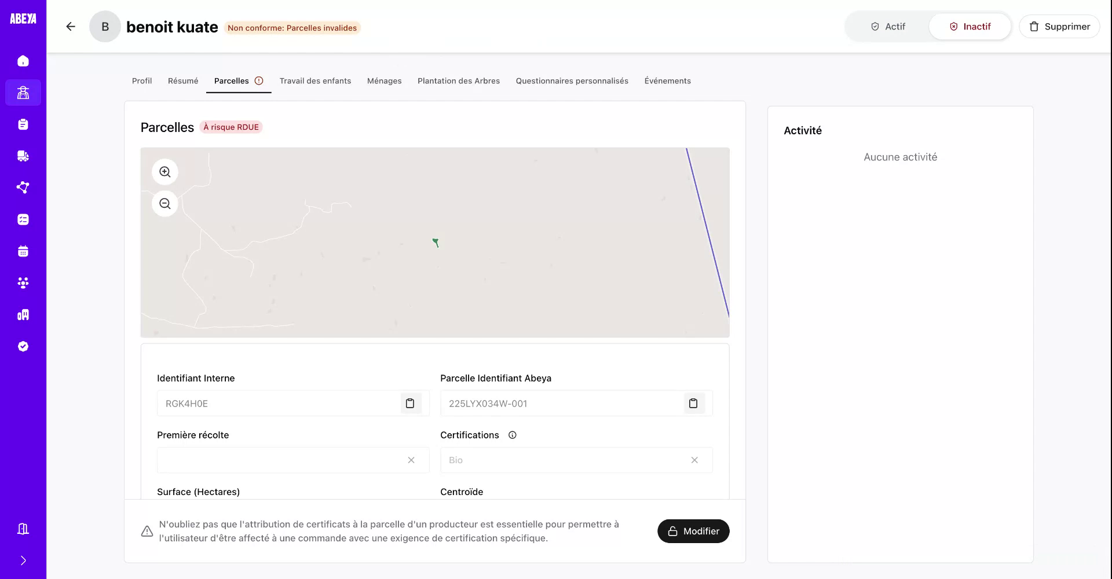This screenshot has width=1112, height=579.
Task: Select the verification shield icon in sidebar
Action: point(23,346)
